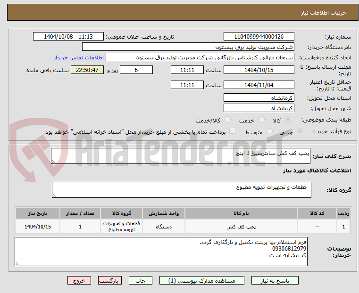
Task: Select the کالا/خدمت radio button
Action: [x=227, y=120]
